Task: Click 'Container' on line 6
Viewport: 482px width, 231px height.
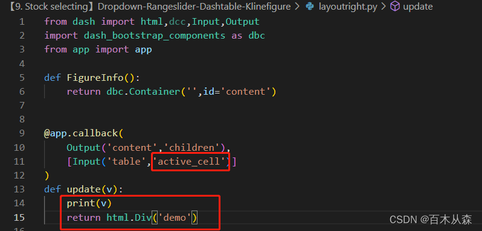Action: click(154, 92)
